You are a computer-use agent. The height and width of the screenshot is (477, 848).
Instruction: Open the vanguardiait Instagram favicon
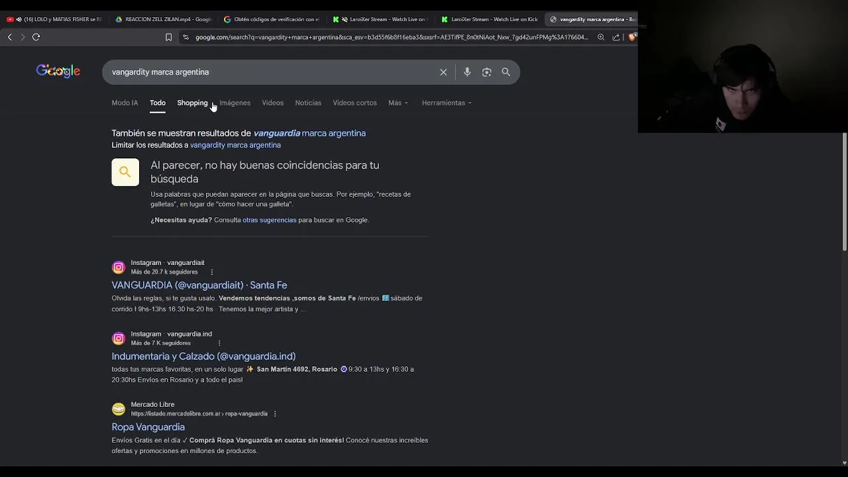click(x=119, y=268)
